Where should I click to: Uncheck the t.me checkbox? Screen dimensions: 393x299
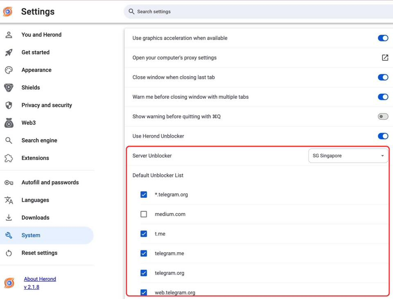[x=144, y=234]
